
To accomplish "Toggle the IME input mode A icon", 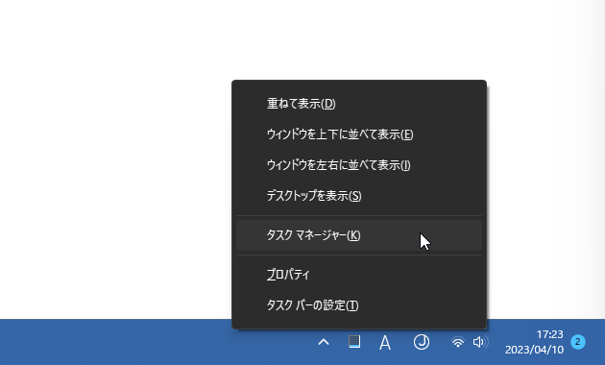I will pyautogui.click(x=385, y=343).
